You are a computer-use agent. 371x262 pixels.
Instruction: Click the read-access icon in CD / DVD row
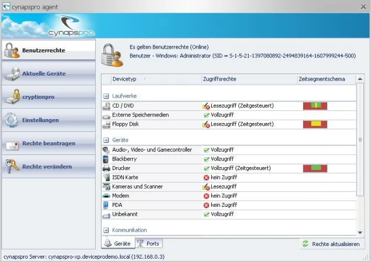(206, 106)
